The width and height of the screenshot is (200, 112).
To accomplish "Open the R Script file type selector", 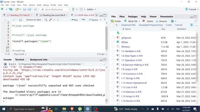I will coord(102,54).
